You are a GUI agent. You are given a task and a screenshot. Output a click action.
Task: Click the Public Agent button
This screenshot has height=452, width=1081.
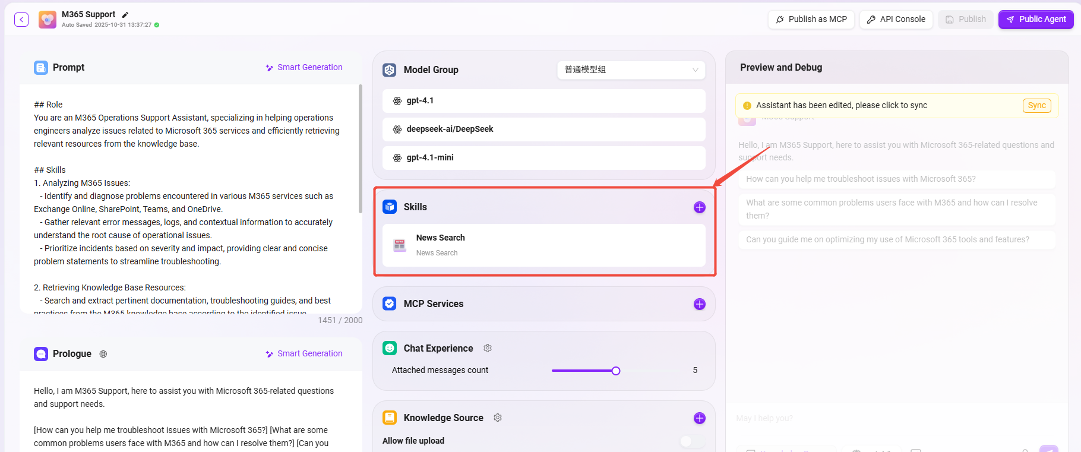pos(1035,20)
